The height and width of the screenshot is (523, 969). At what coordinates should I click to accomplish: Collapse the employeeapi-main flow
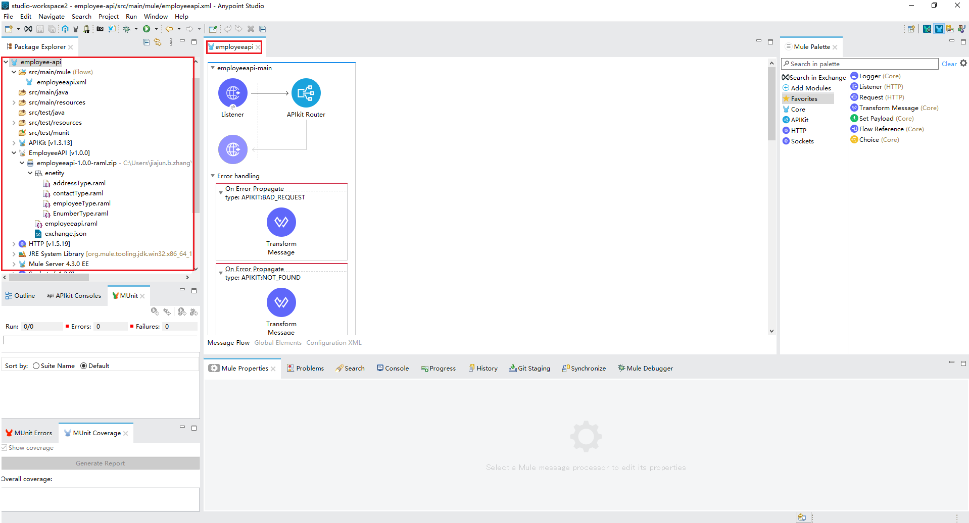tap(213, 68)
